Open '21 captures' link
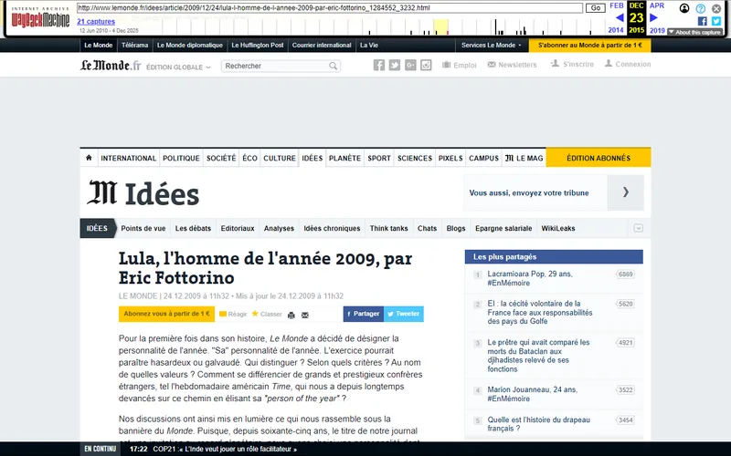 (x=96, y=21)
